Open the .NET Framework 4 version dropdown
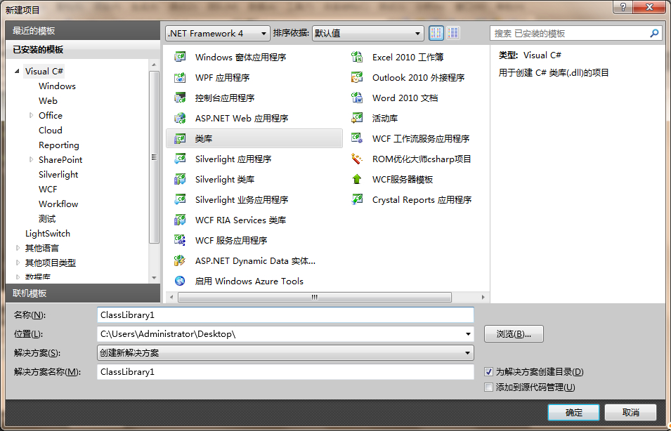Viewport: 671px width, 431px height. click(218, 33)
